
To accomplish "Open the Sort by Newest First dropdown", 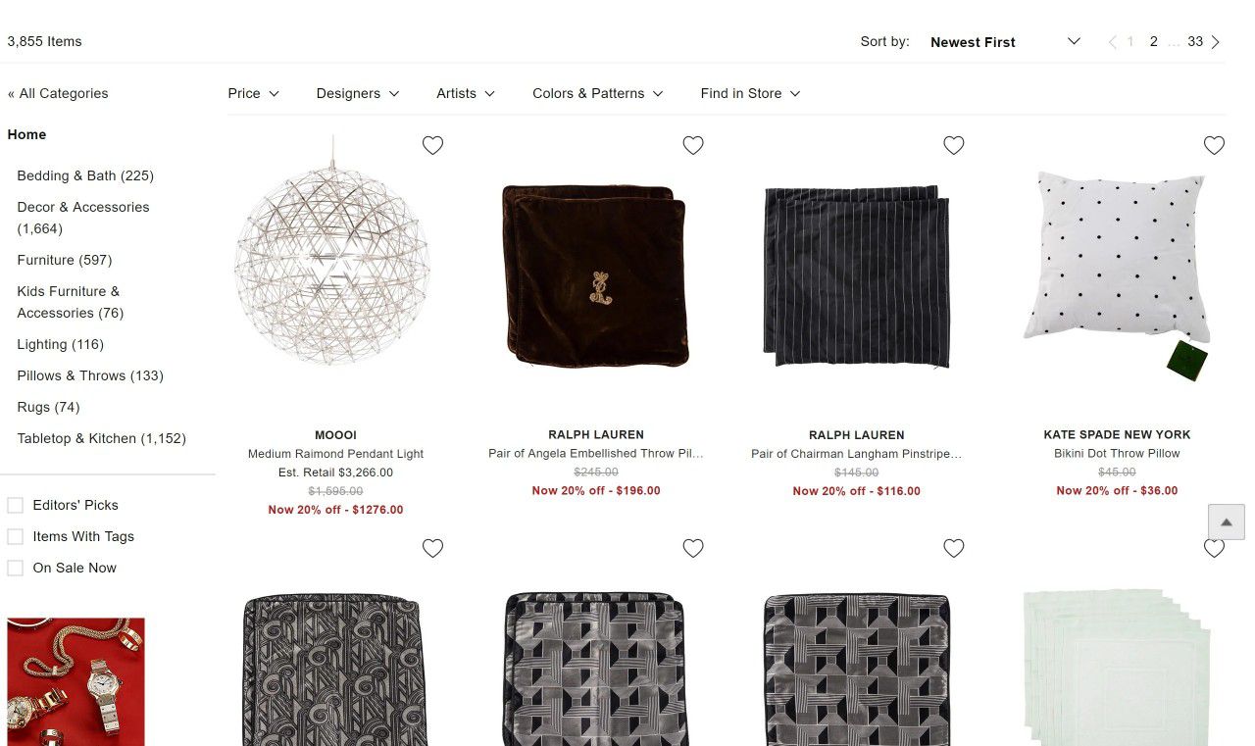I will [x=1004, y=42].
